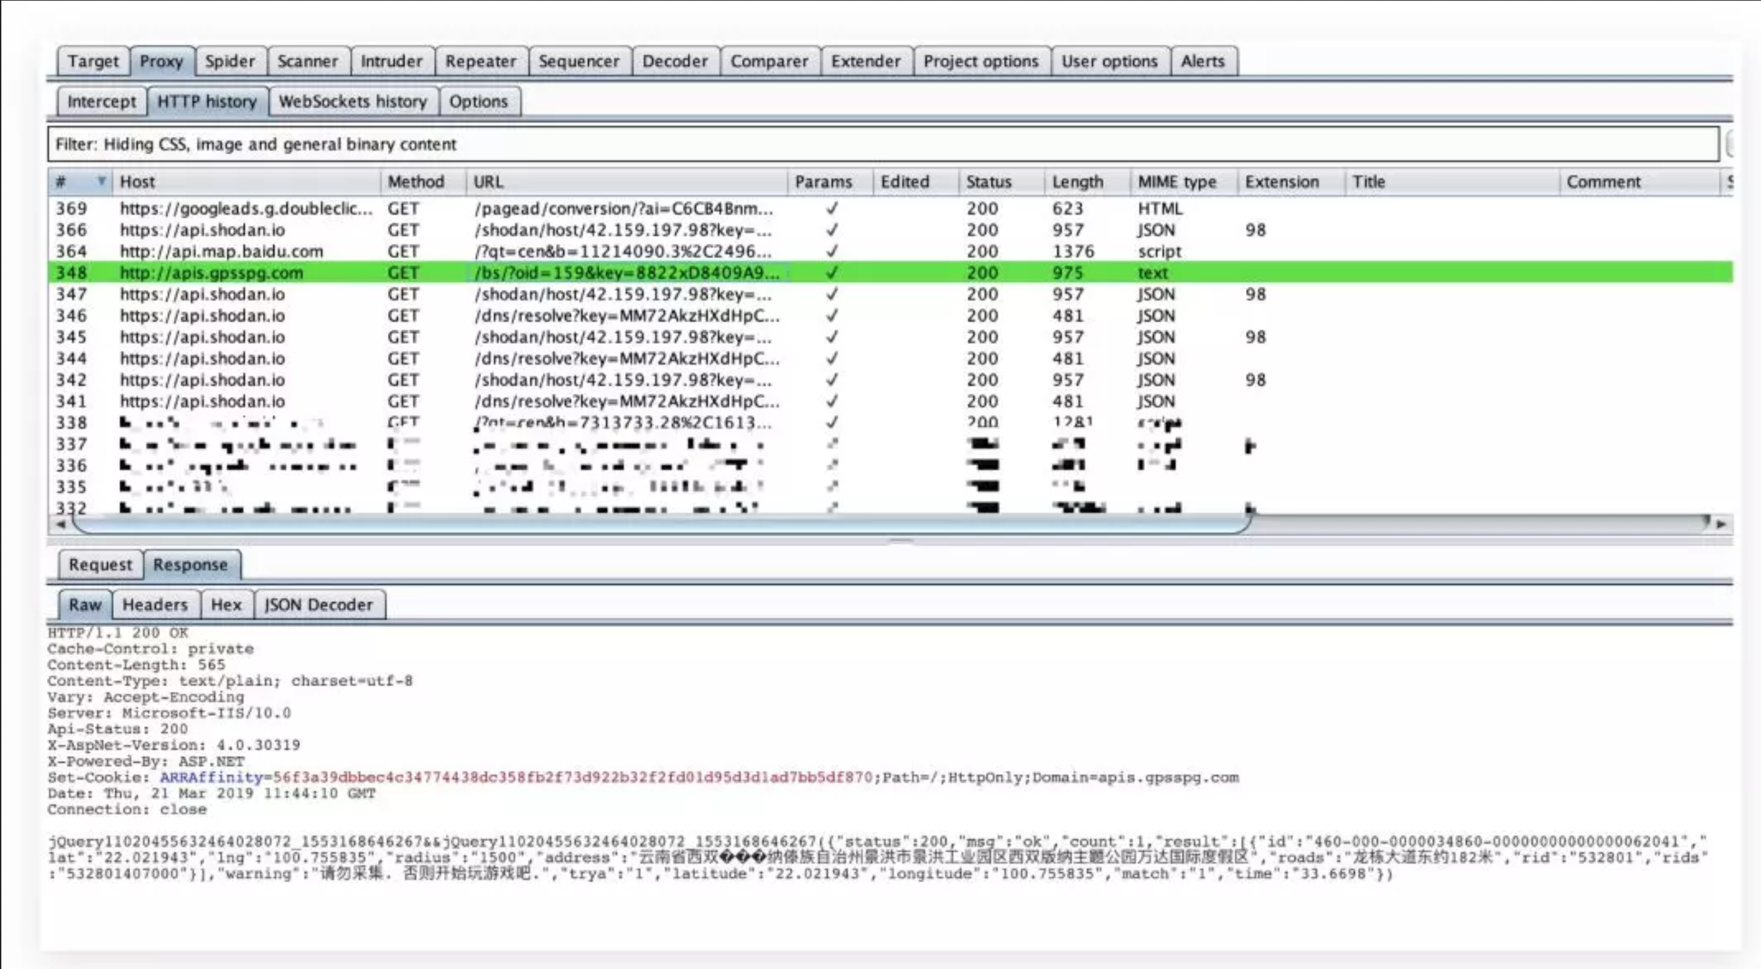Open the Target tab

tap(92, 61)
